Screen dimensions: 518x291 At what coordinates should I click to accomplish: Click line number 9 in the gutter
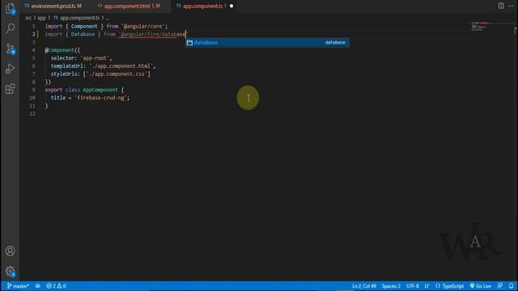point(34,90)
